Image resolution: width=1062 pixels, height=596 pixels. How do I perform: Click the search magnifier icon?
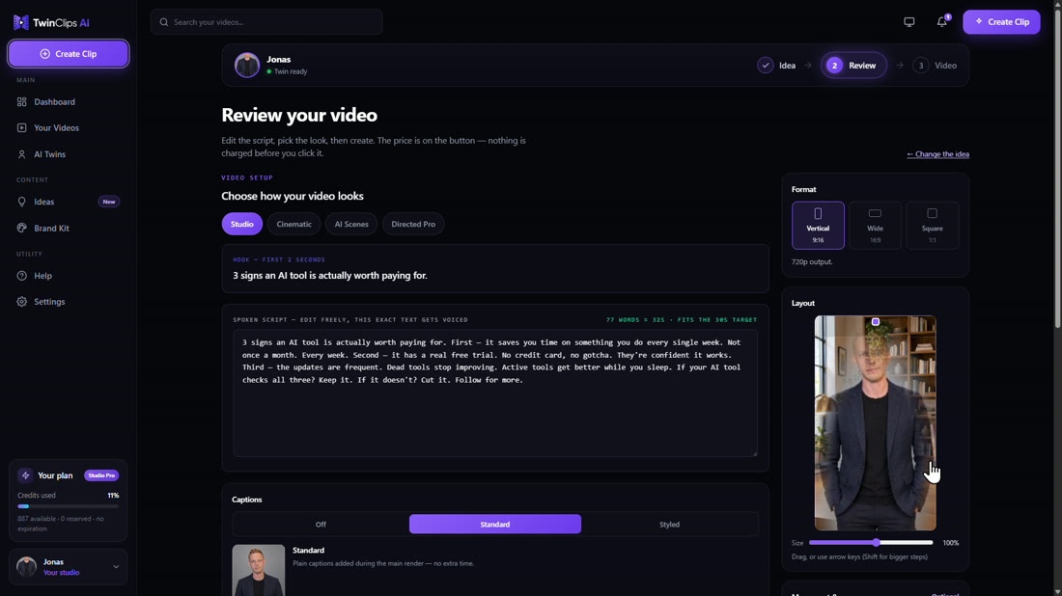(x=164, y=22)
